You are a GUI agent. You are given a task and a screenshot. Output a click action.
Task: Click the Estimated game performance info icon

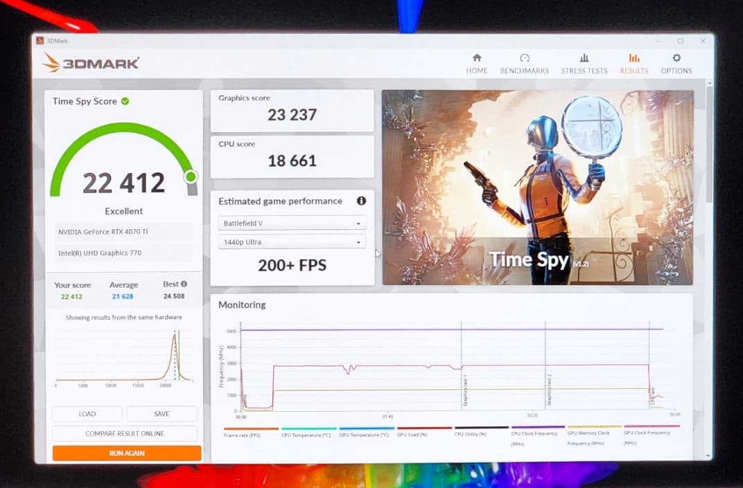(x=361, y=201)
